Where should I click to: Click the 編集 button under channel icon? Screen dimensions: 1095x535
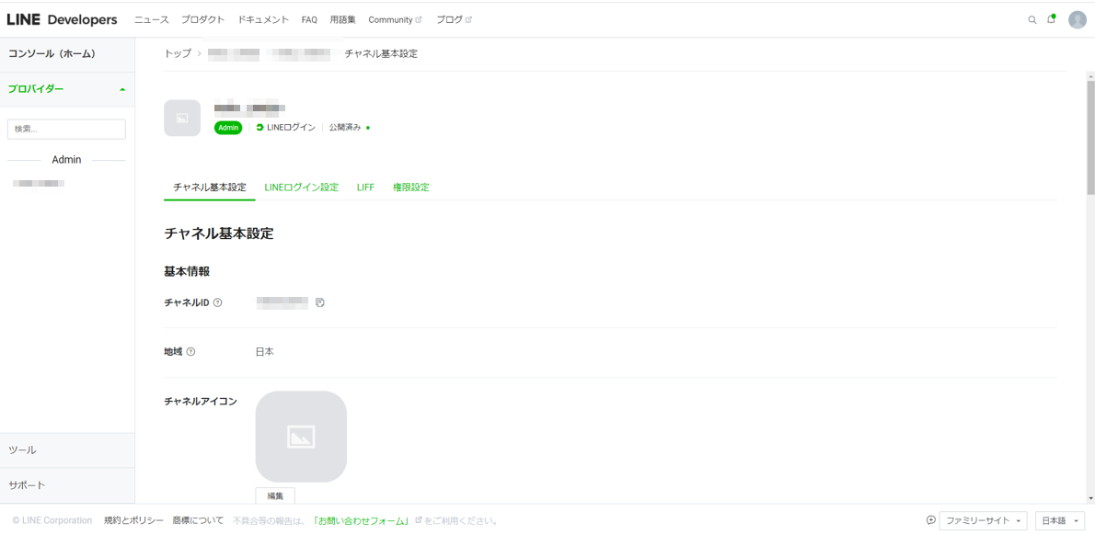pos(275,495)
